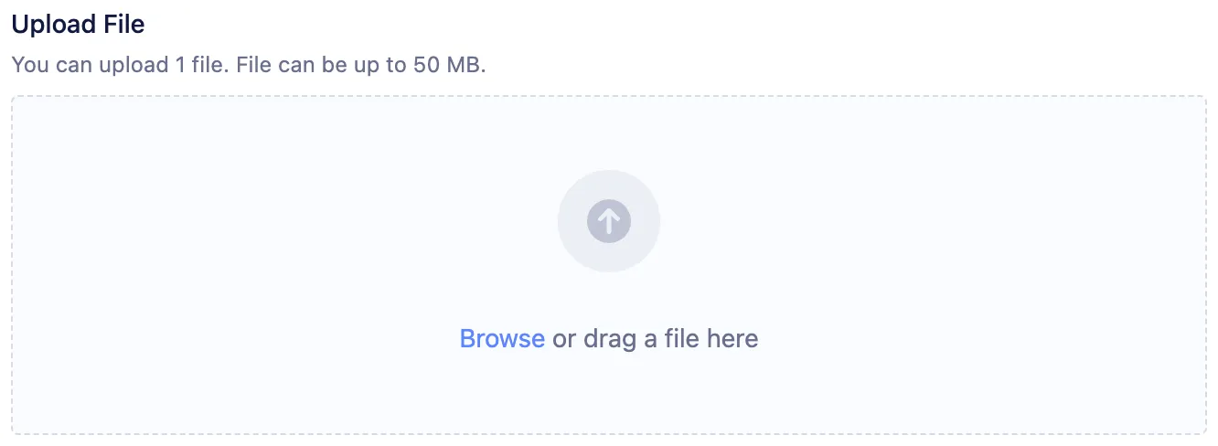Click the "Upload File" heading
Screen dimensions: 1218x446
78,25
